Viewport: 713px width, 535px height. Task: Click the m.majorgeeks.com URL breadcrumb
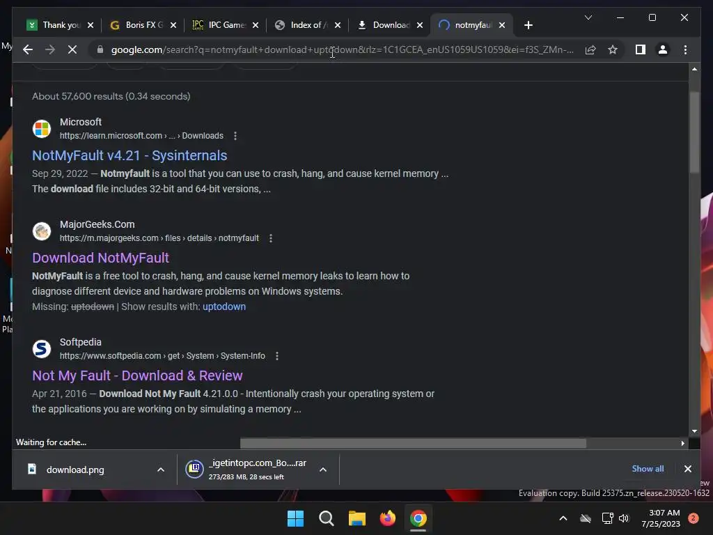159,238
